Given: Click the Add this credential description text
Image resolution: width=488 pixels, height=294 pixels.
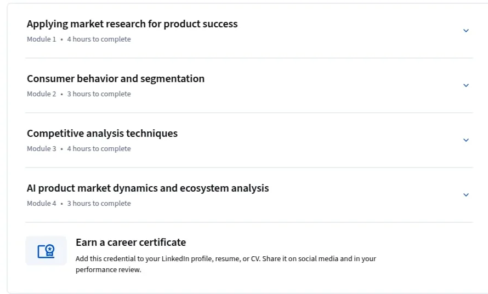Looking at the screenshot, I should coord(226,264).
